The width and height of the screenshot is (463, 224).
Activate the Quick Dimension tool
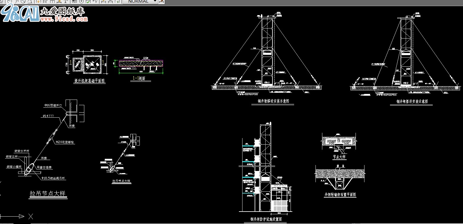click(38, 1)
